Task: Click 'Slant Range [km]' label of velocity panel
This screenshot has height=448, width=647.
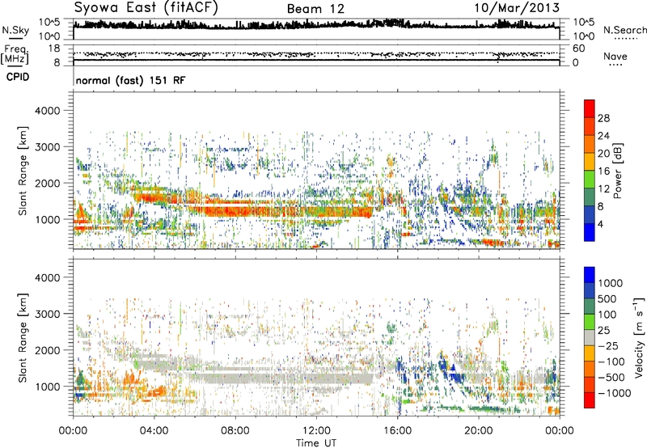Action: [23, 338]
